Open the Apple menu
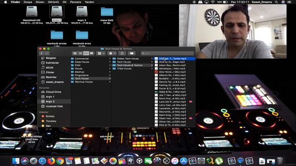The width and height of the screenshot is (296, 166). click(x=6, y=2)
